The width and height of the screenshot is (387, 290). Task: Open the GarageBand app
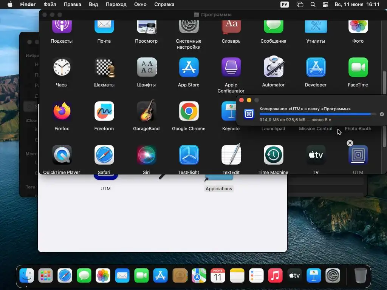(x=146, y=111)
